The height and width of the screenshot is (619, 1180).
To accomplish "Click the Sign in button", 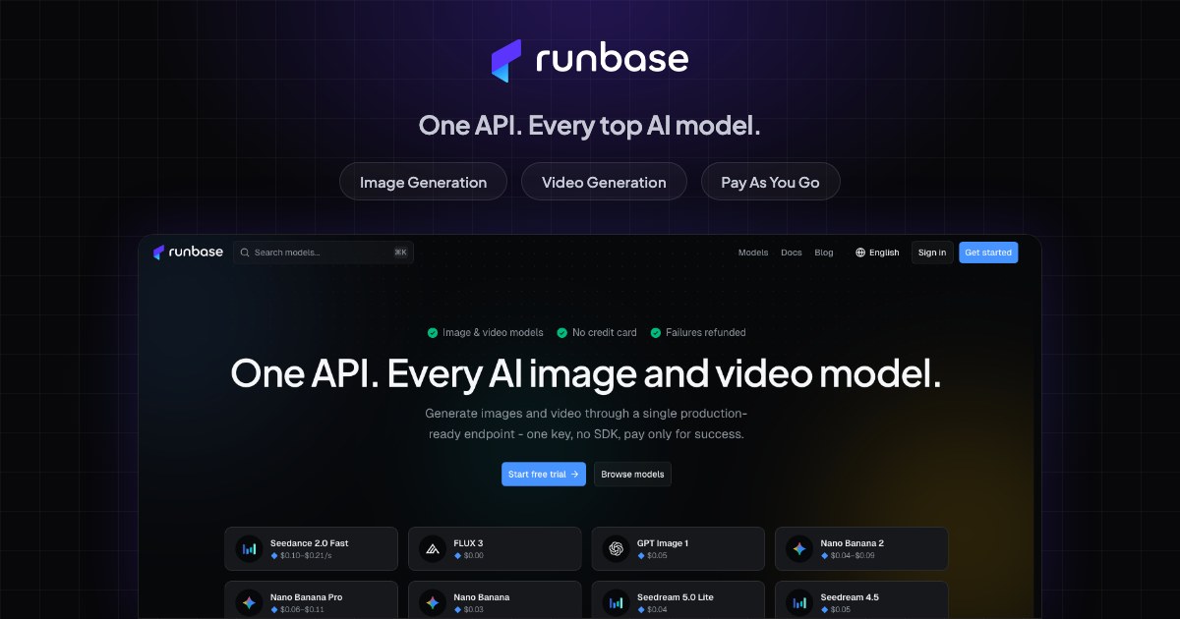I will coord(932,253).
